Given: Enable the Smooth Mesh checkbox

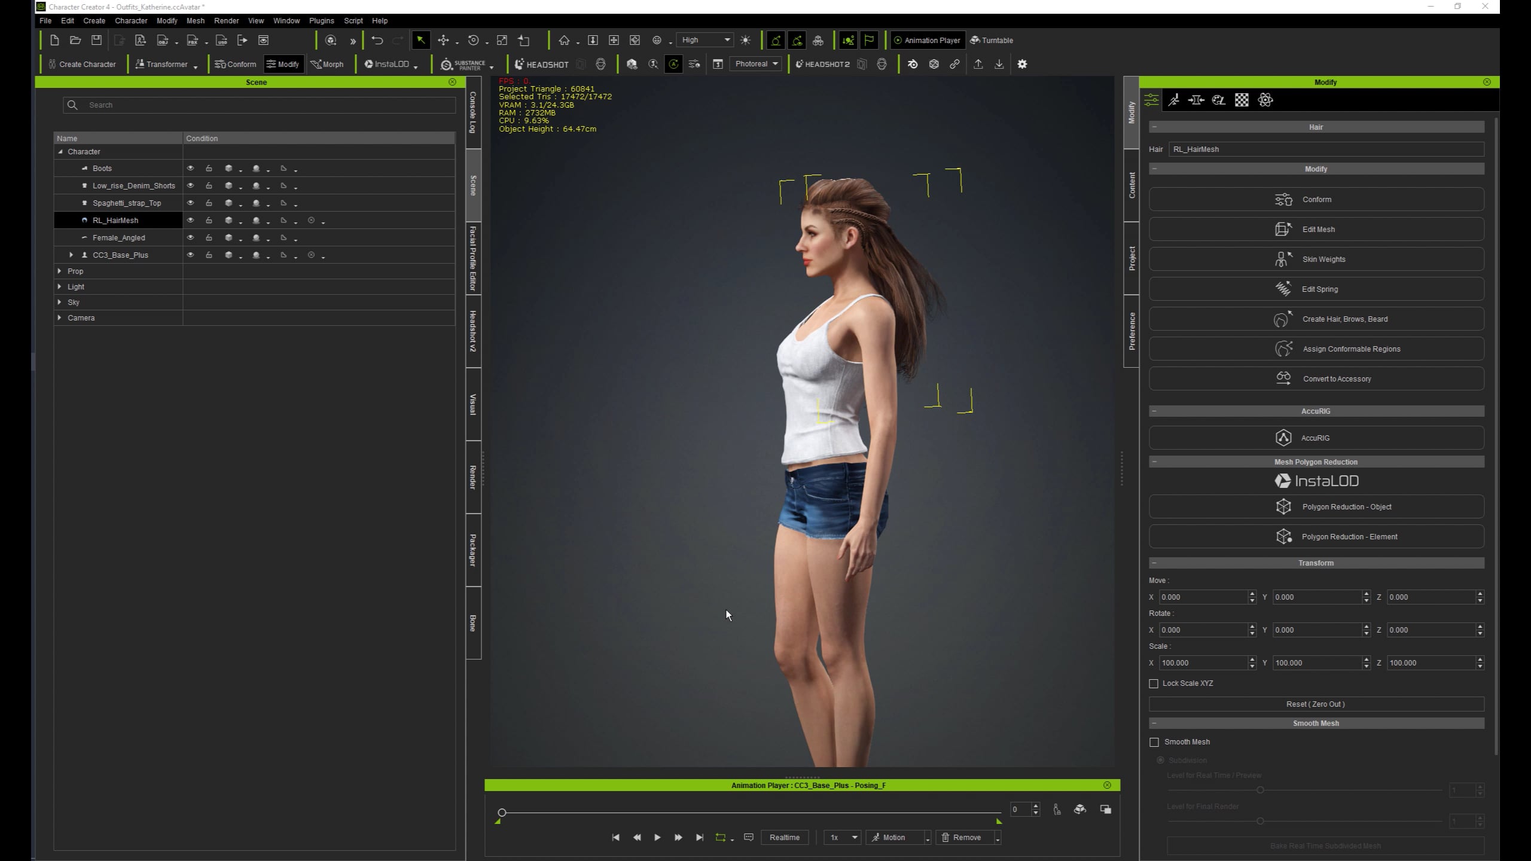Looking at the screenshot, I should click(x=1154, y=742).
